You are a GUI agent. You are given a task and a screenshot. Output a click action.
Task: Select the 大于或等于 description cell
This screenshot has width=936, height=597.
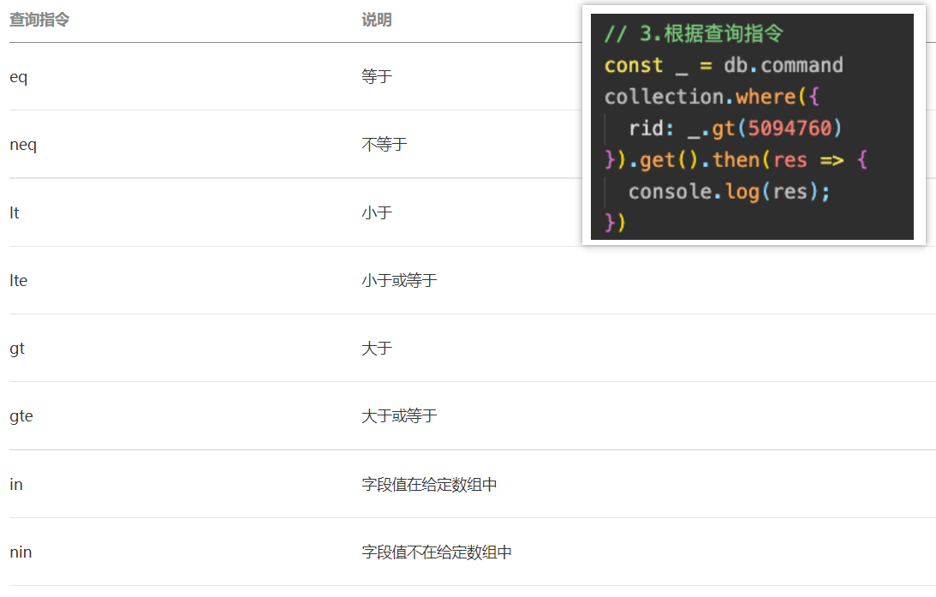click(x=399, y=416)
